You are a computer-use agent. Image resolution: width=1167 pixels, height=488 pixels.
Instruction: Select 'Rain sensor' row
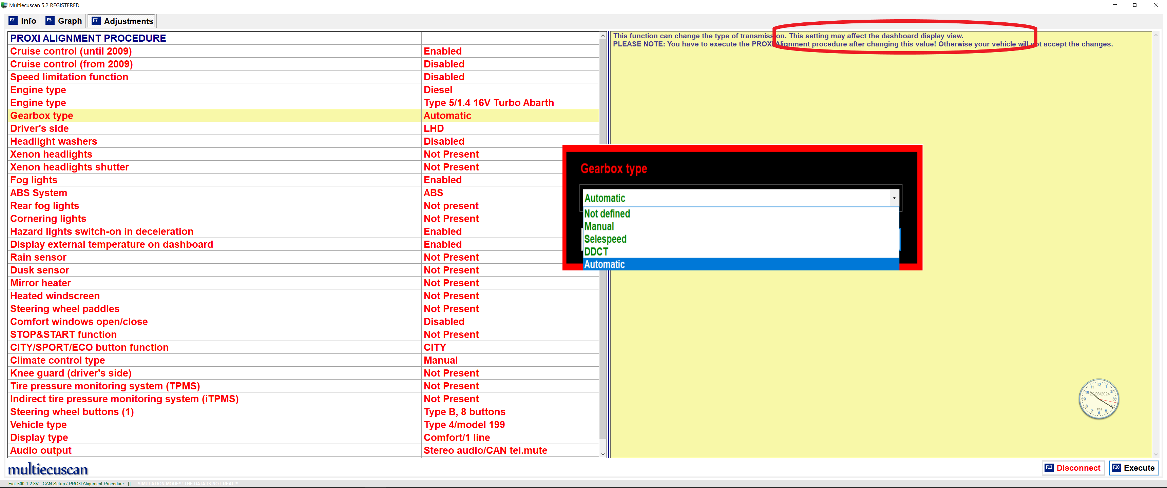[x=303, y=257]
